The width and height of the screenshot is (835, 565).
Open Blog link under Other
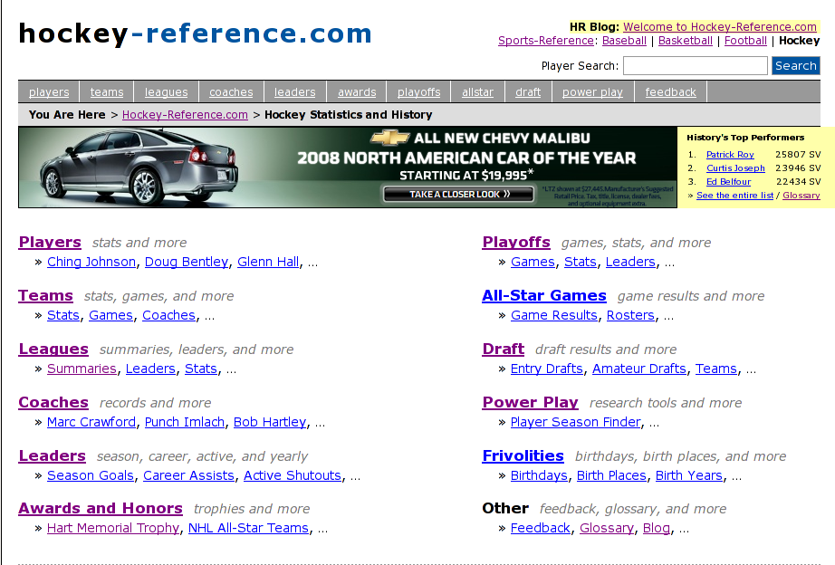click(x=656, y=528)
